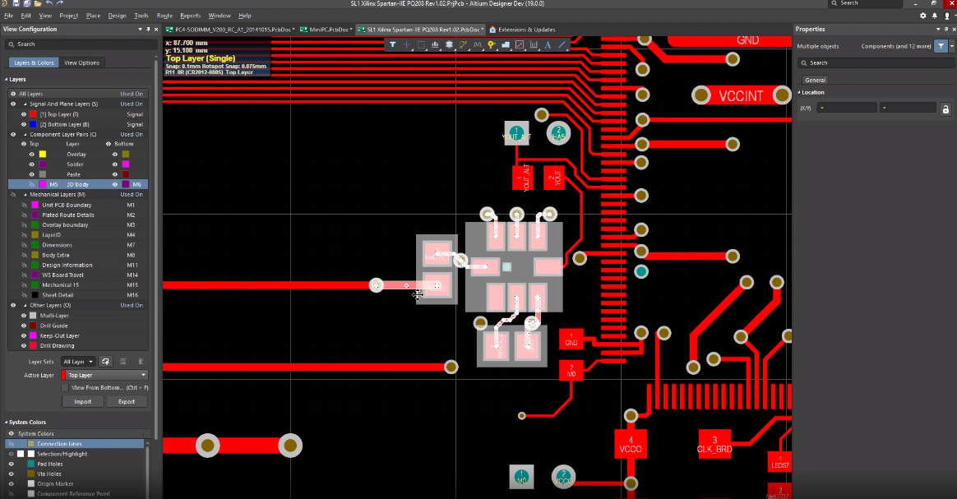Collapse Component Layer Pairs group
This screenshot has height=499, width=957.
pyautogui.click(x=25, y=134)
